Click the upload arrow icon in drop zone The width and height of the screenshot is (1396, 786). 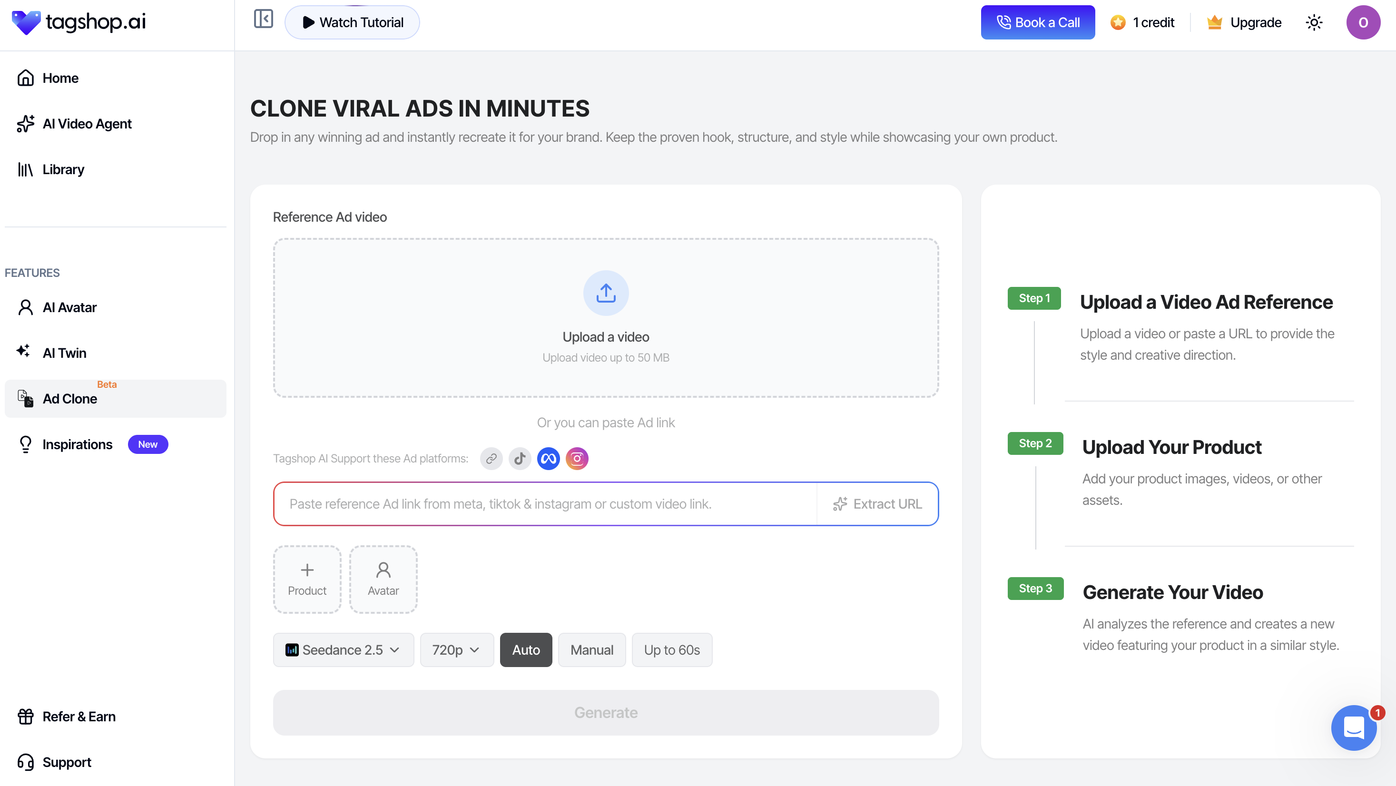point(606,293)
